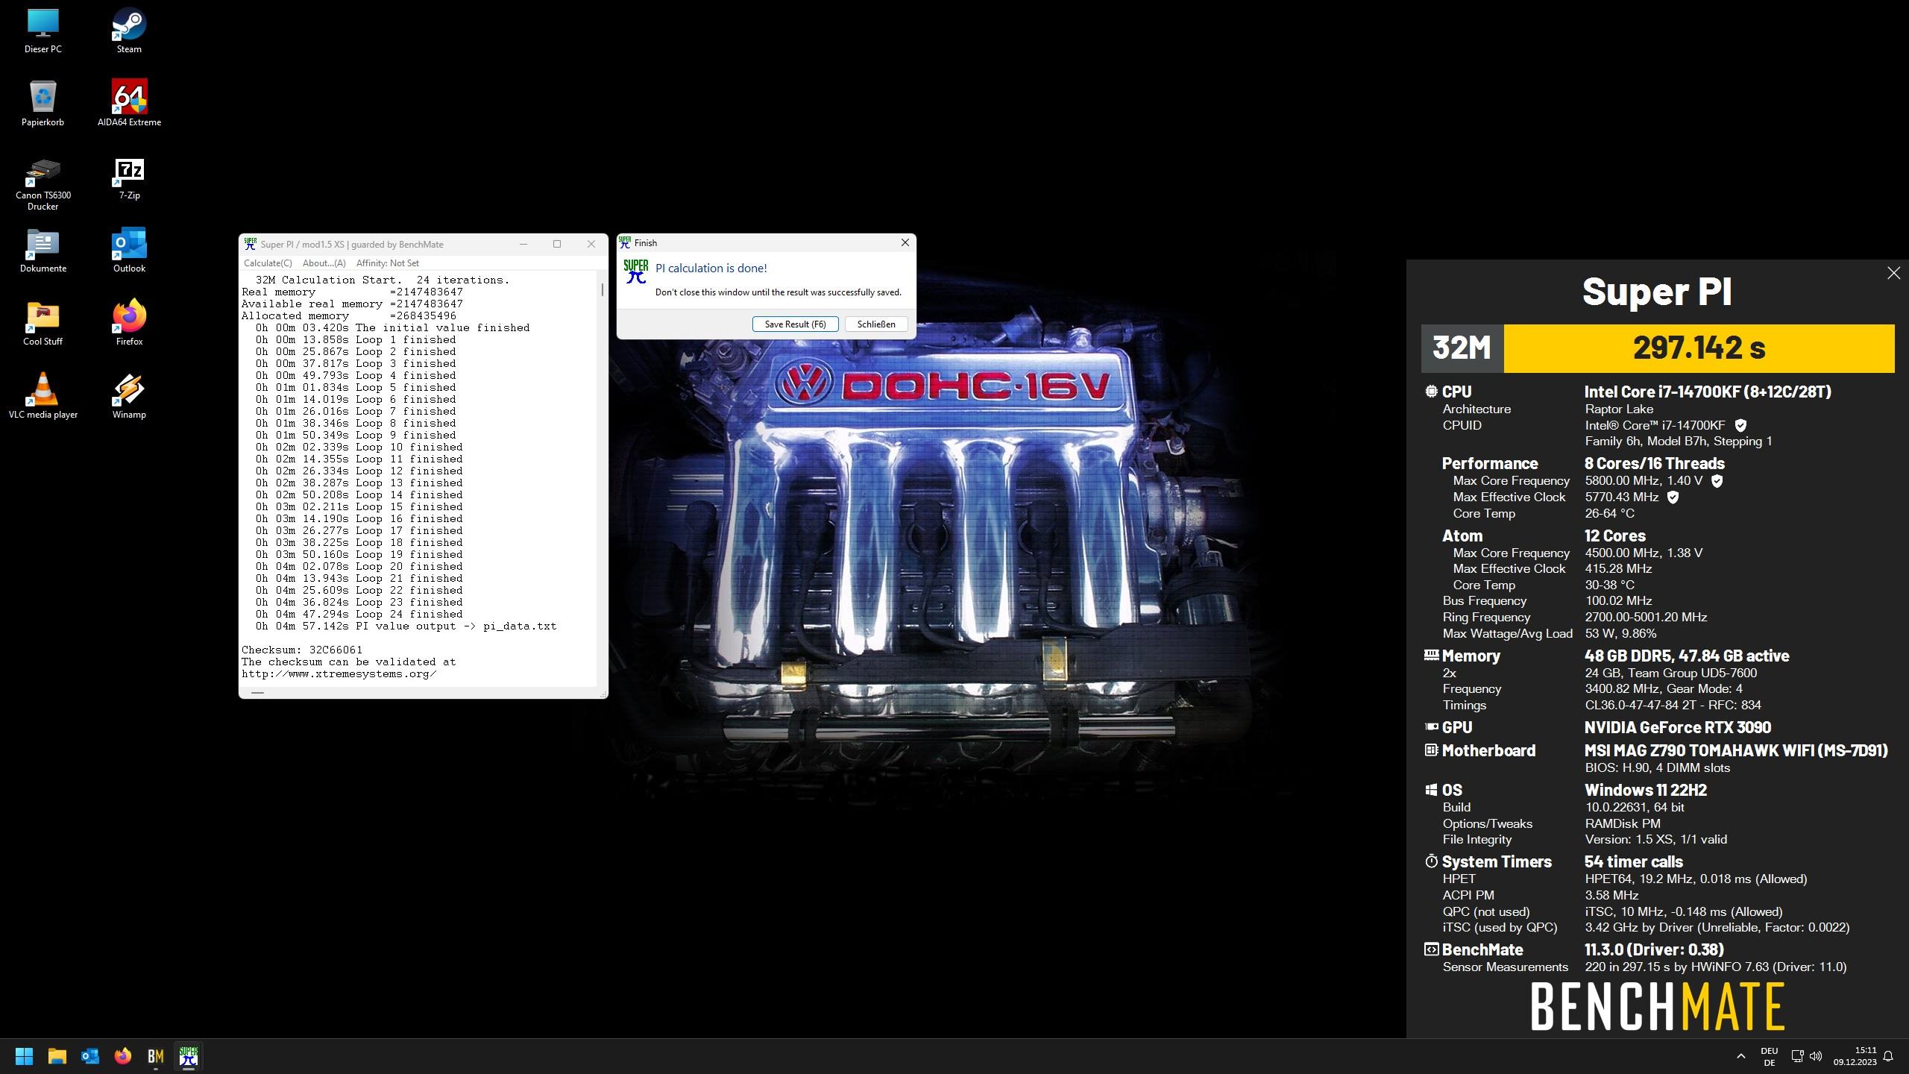Viewport: 1909px width, 1074px height.
Task: Click the Intel Core i7-14700KF CPU heading
Action: (x=1708, y=392)
